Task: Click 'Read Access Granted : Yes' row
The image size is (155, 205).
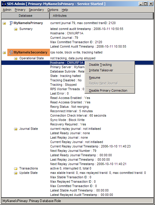Action: click(x=70, y=103)
